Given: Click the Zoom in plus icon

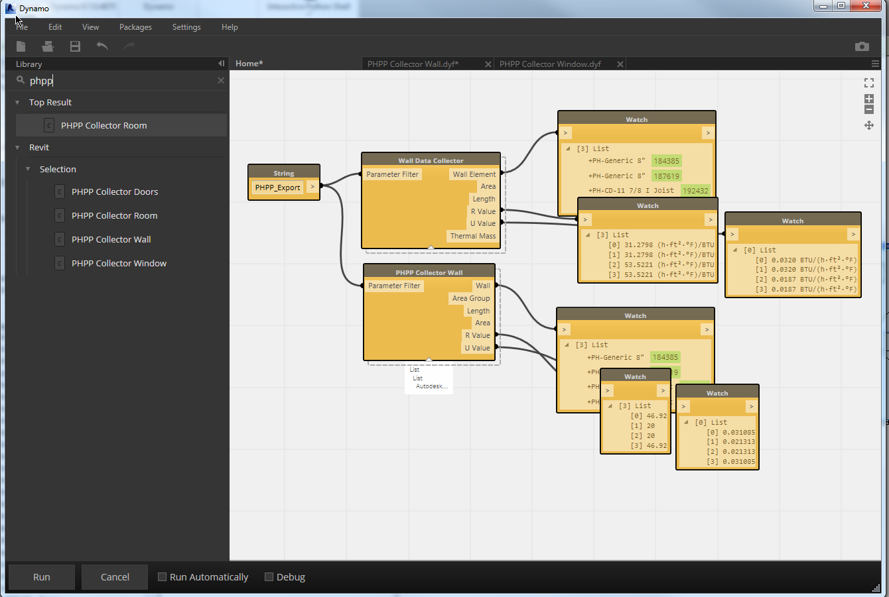Looking at the screenshot, I should [869, 99].
